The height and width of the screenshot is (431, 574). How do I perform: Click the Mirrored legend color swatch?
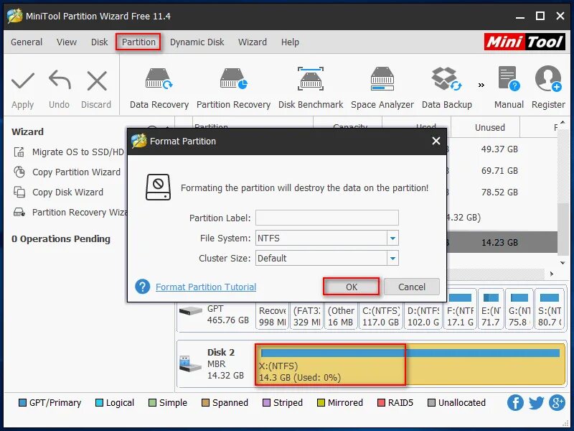(321, 403)
